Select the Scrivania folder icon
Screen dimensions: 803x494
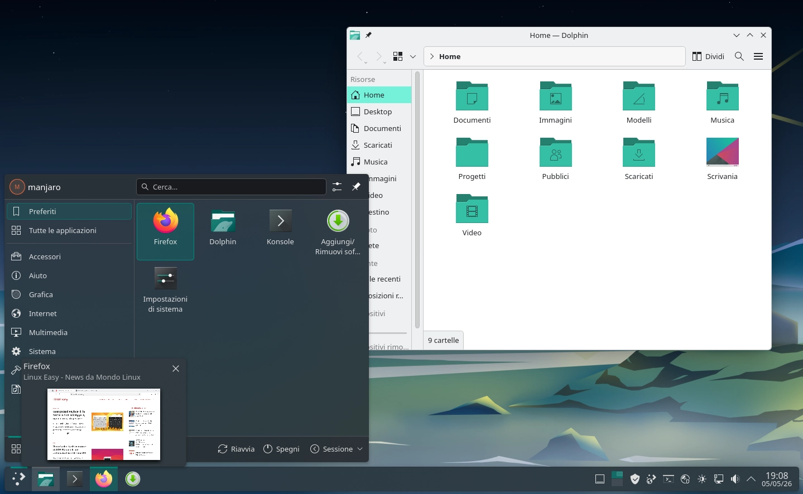[722, 152]
